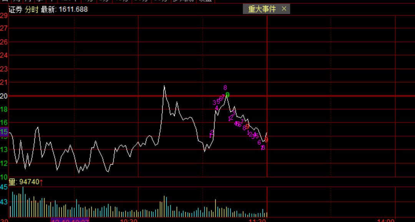Screen dimensions: 415x222
Task: Select the 分时 intraday chart label
Action: click(x=32, y=10)
